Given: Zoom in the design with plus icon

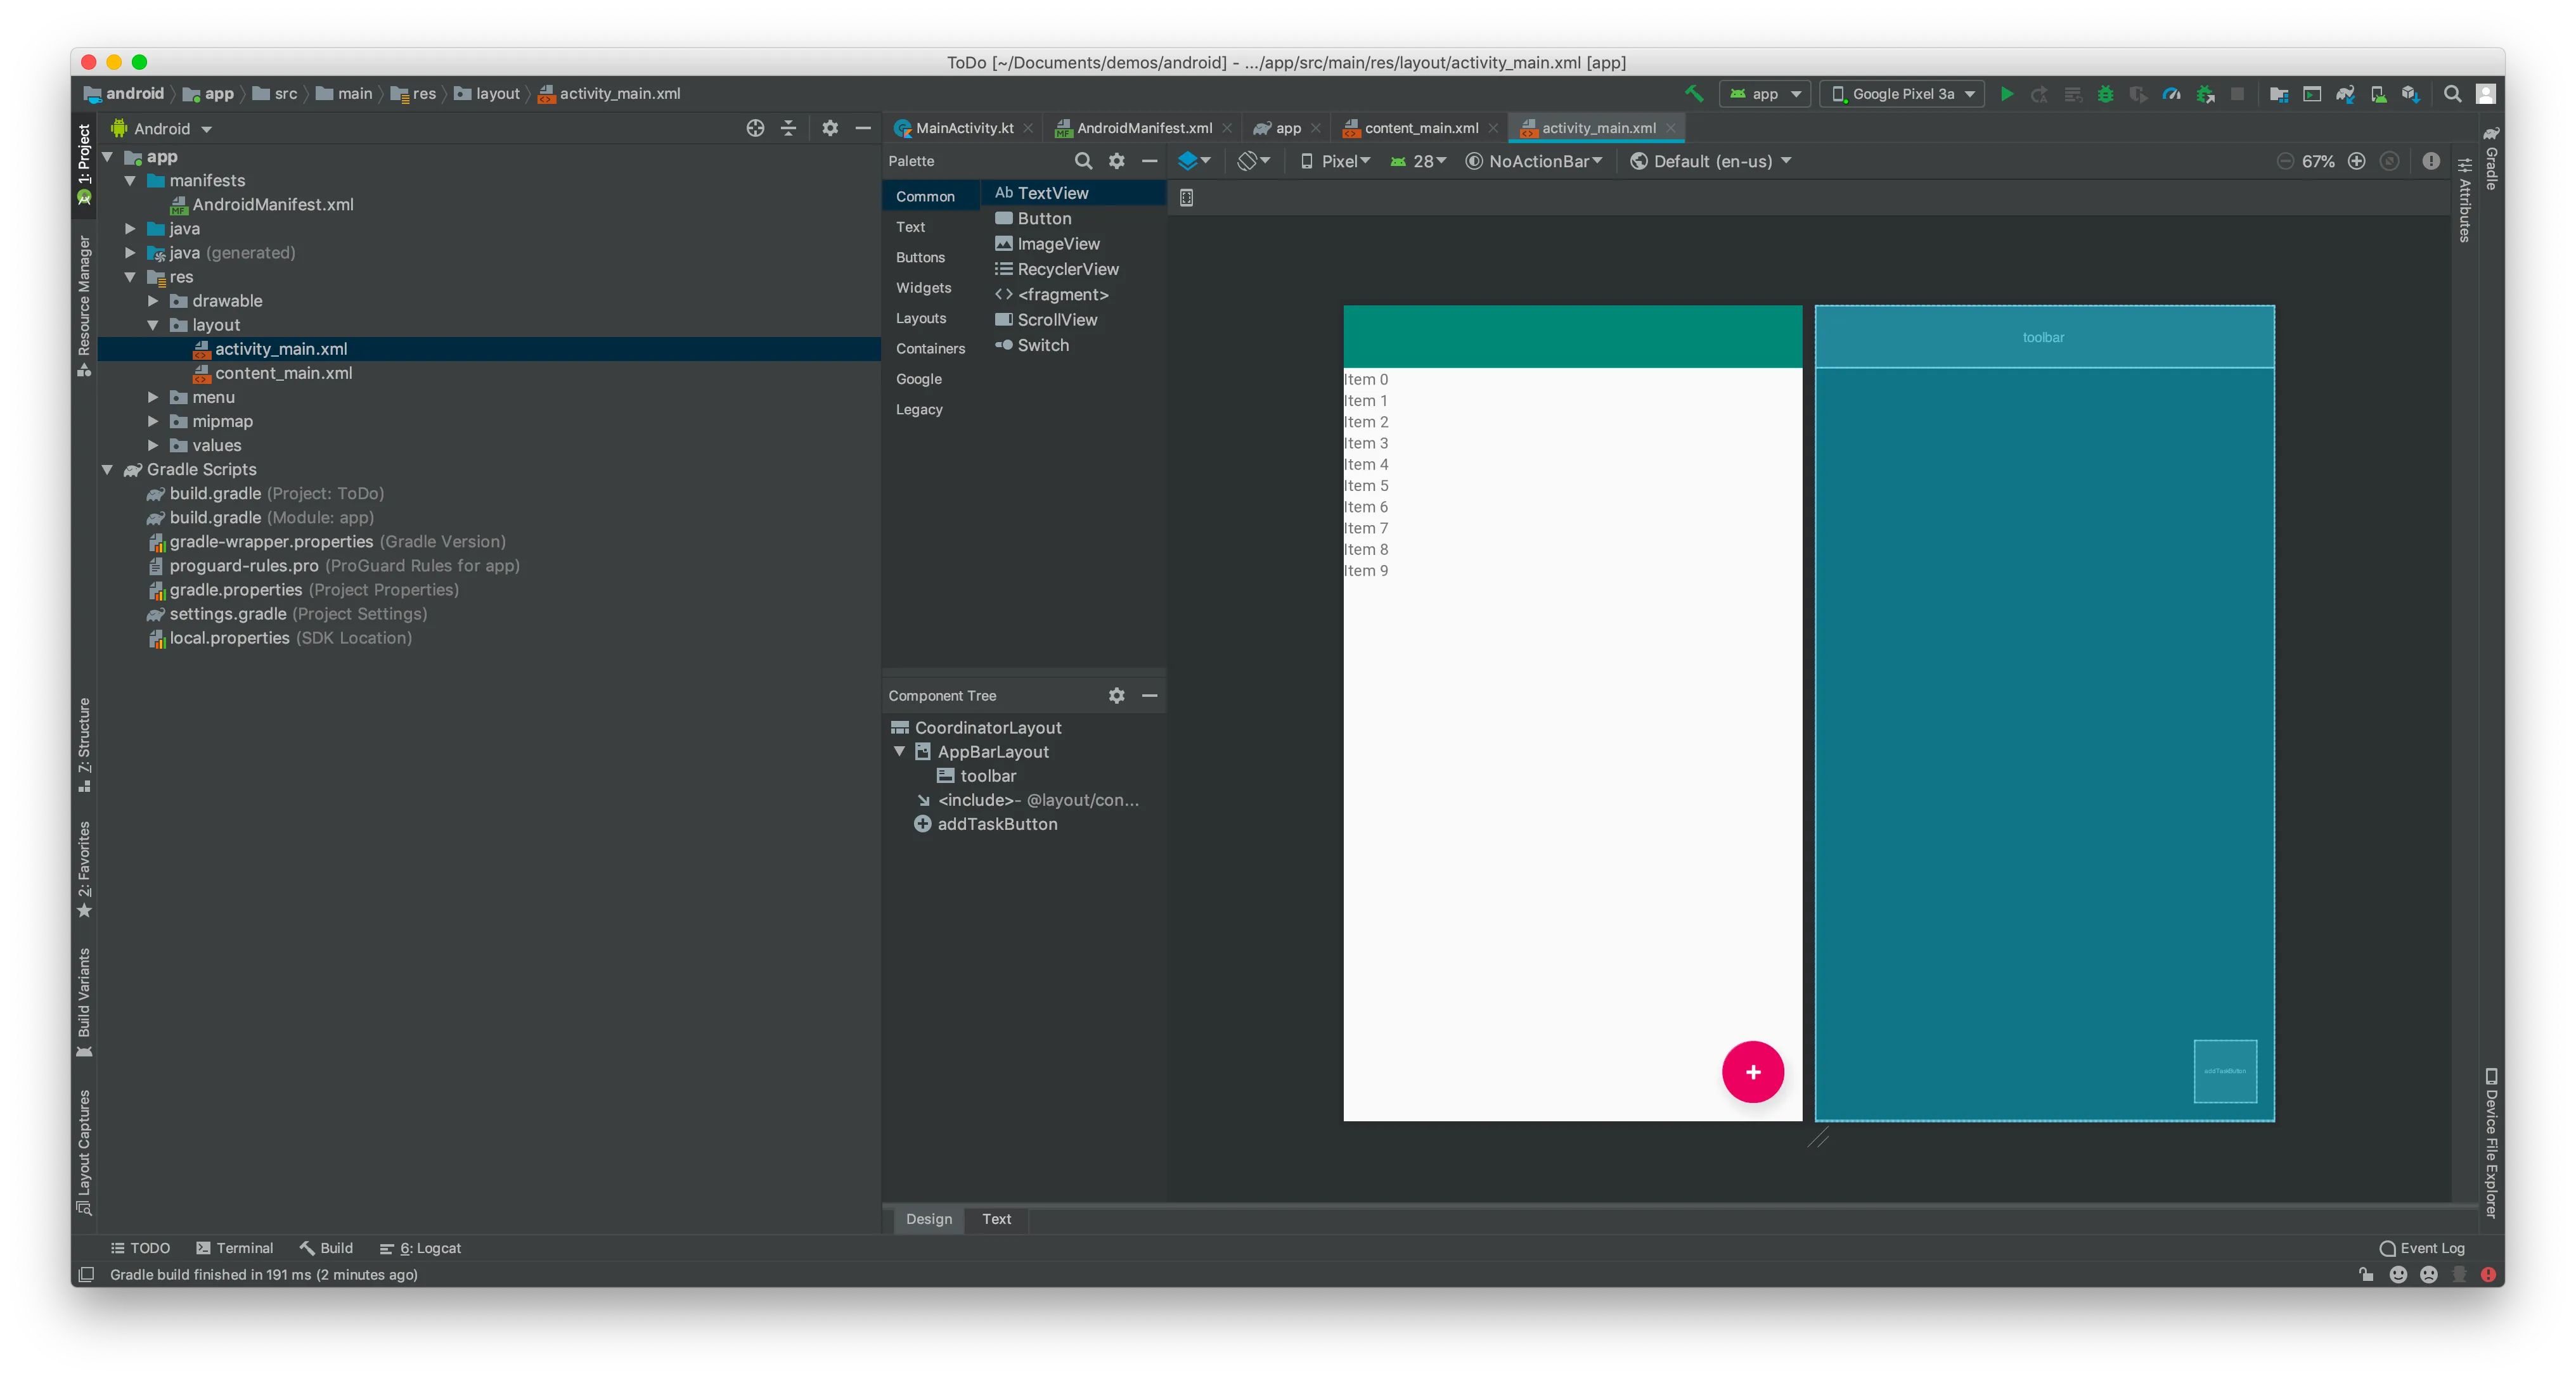Looking at the screenshot, I should click(2356, 161).
